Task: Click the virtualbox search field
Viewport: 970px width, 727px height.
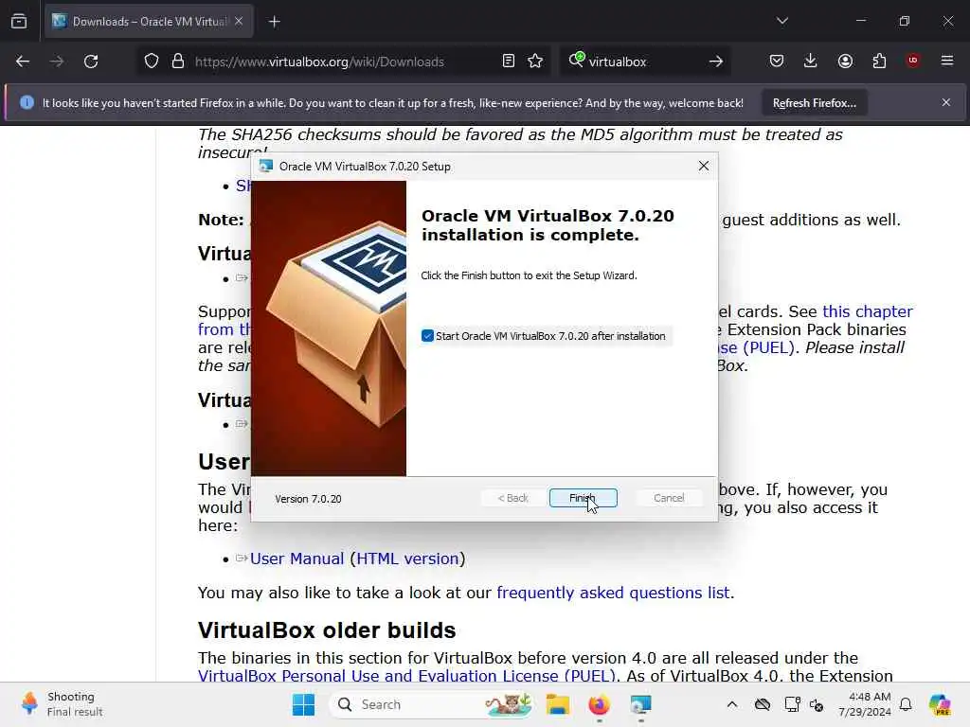Action: click(643, 62)
